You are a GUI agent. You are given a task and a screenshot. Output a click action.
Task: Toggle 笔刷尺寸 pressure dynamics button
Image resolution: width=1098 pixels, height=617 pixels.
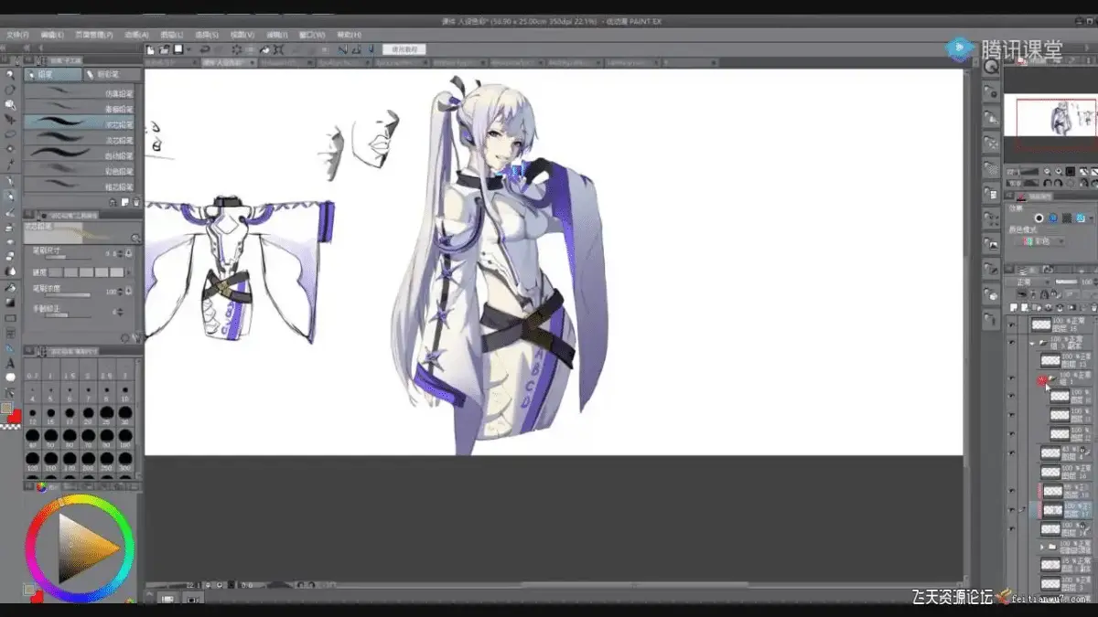(x=129, y=253)
